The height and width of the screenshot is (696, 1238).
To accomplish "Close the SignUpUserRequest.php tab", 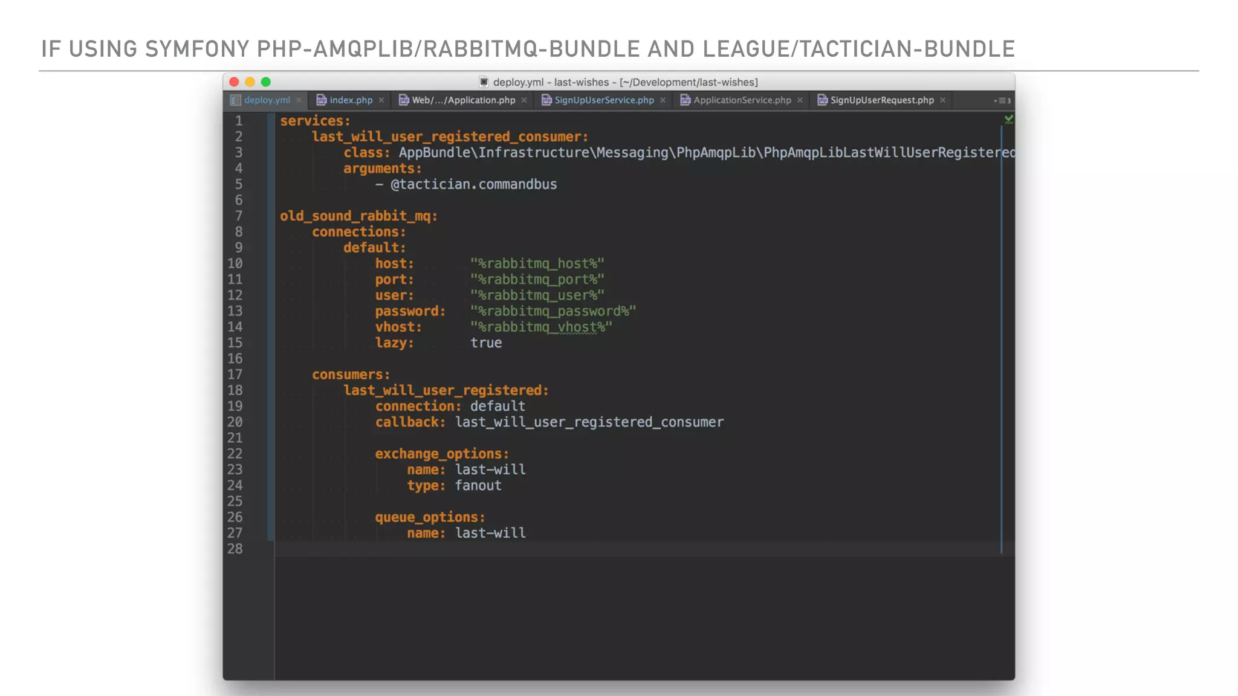I will tap(942, 100).
